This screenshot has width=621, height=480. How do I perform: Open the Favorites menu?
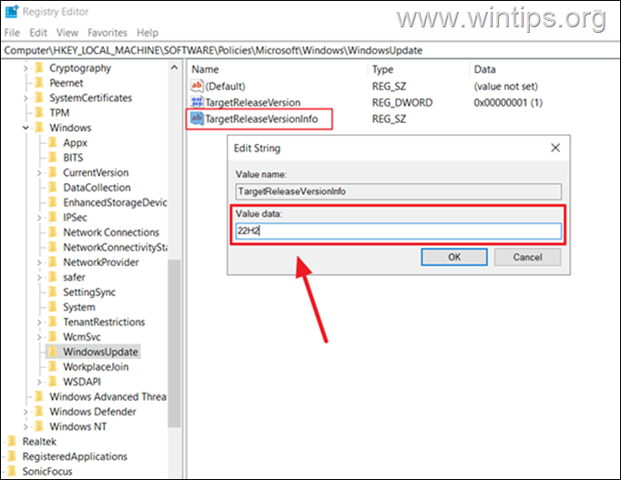coord(107,33)
